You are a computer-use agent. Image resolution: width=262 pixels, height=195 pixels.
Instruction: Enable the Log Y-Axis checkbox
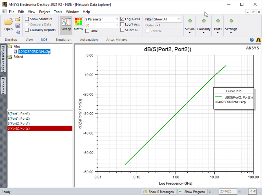122,25
